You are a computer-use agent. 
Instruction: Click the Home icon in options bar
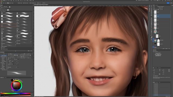click(1, 3)
